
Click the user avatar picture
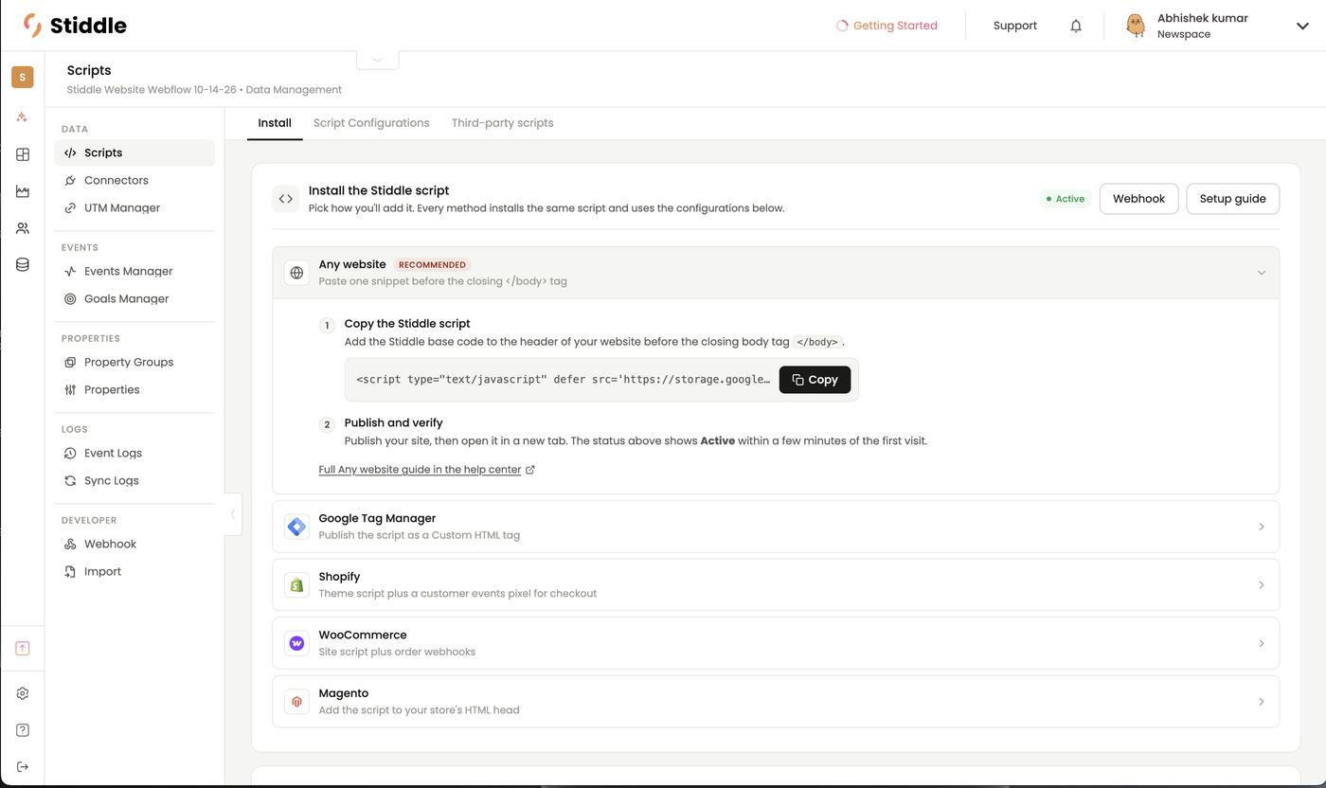1136,26
